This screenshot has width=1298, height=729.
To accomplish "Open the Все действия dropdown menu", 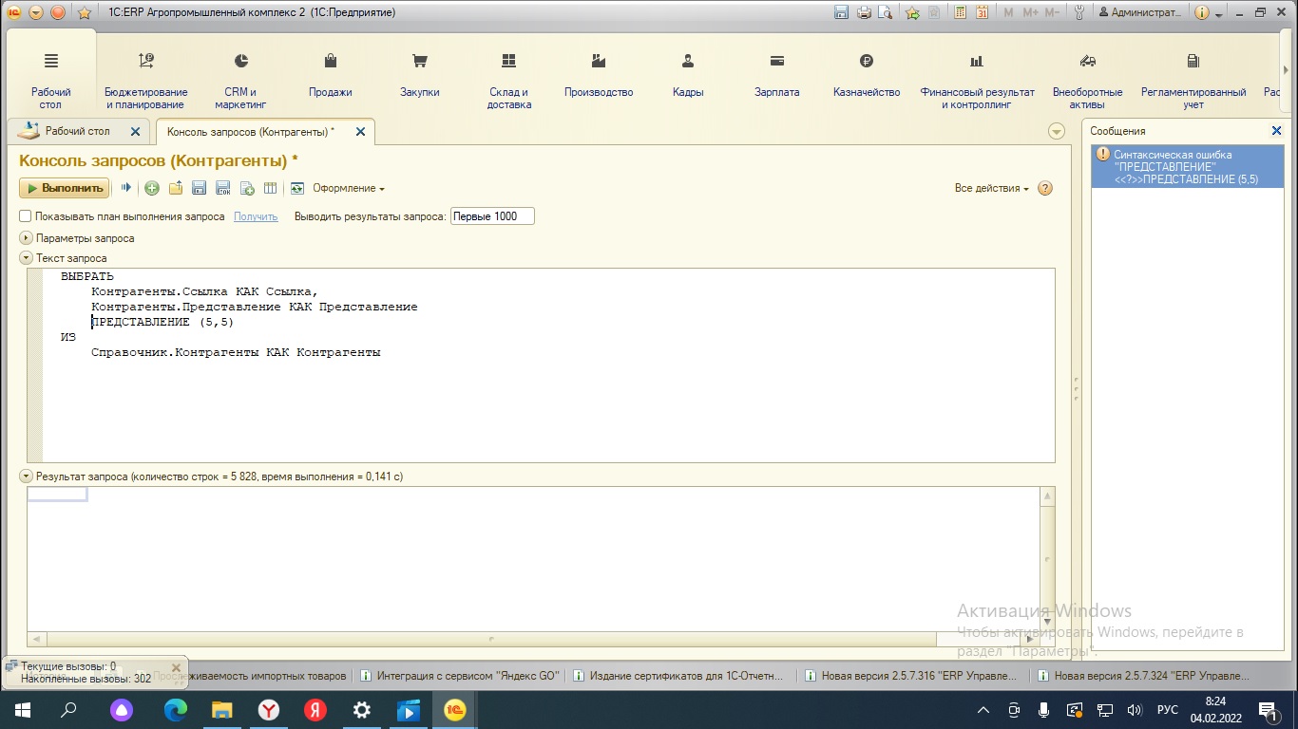I will [992, 188].
